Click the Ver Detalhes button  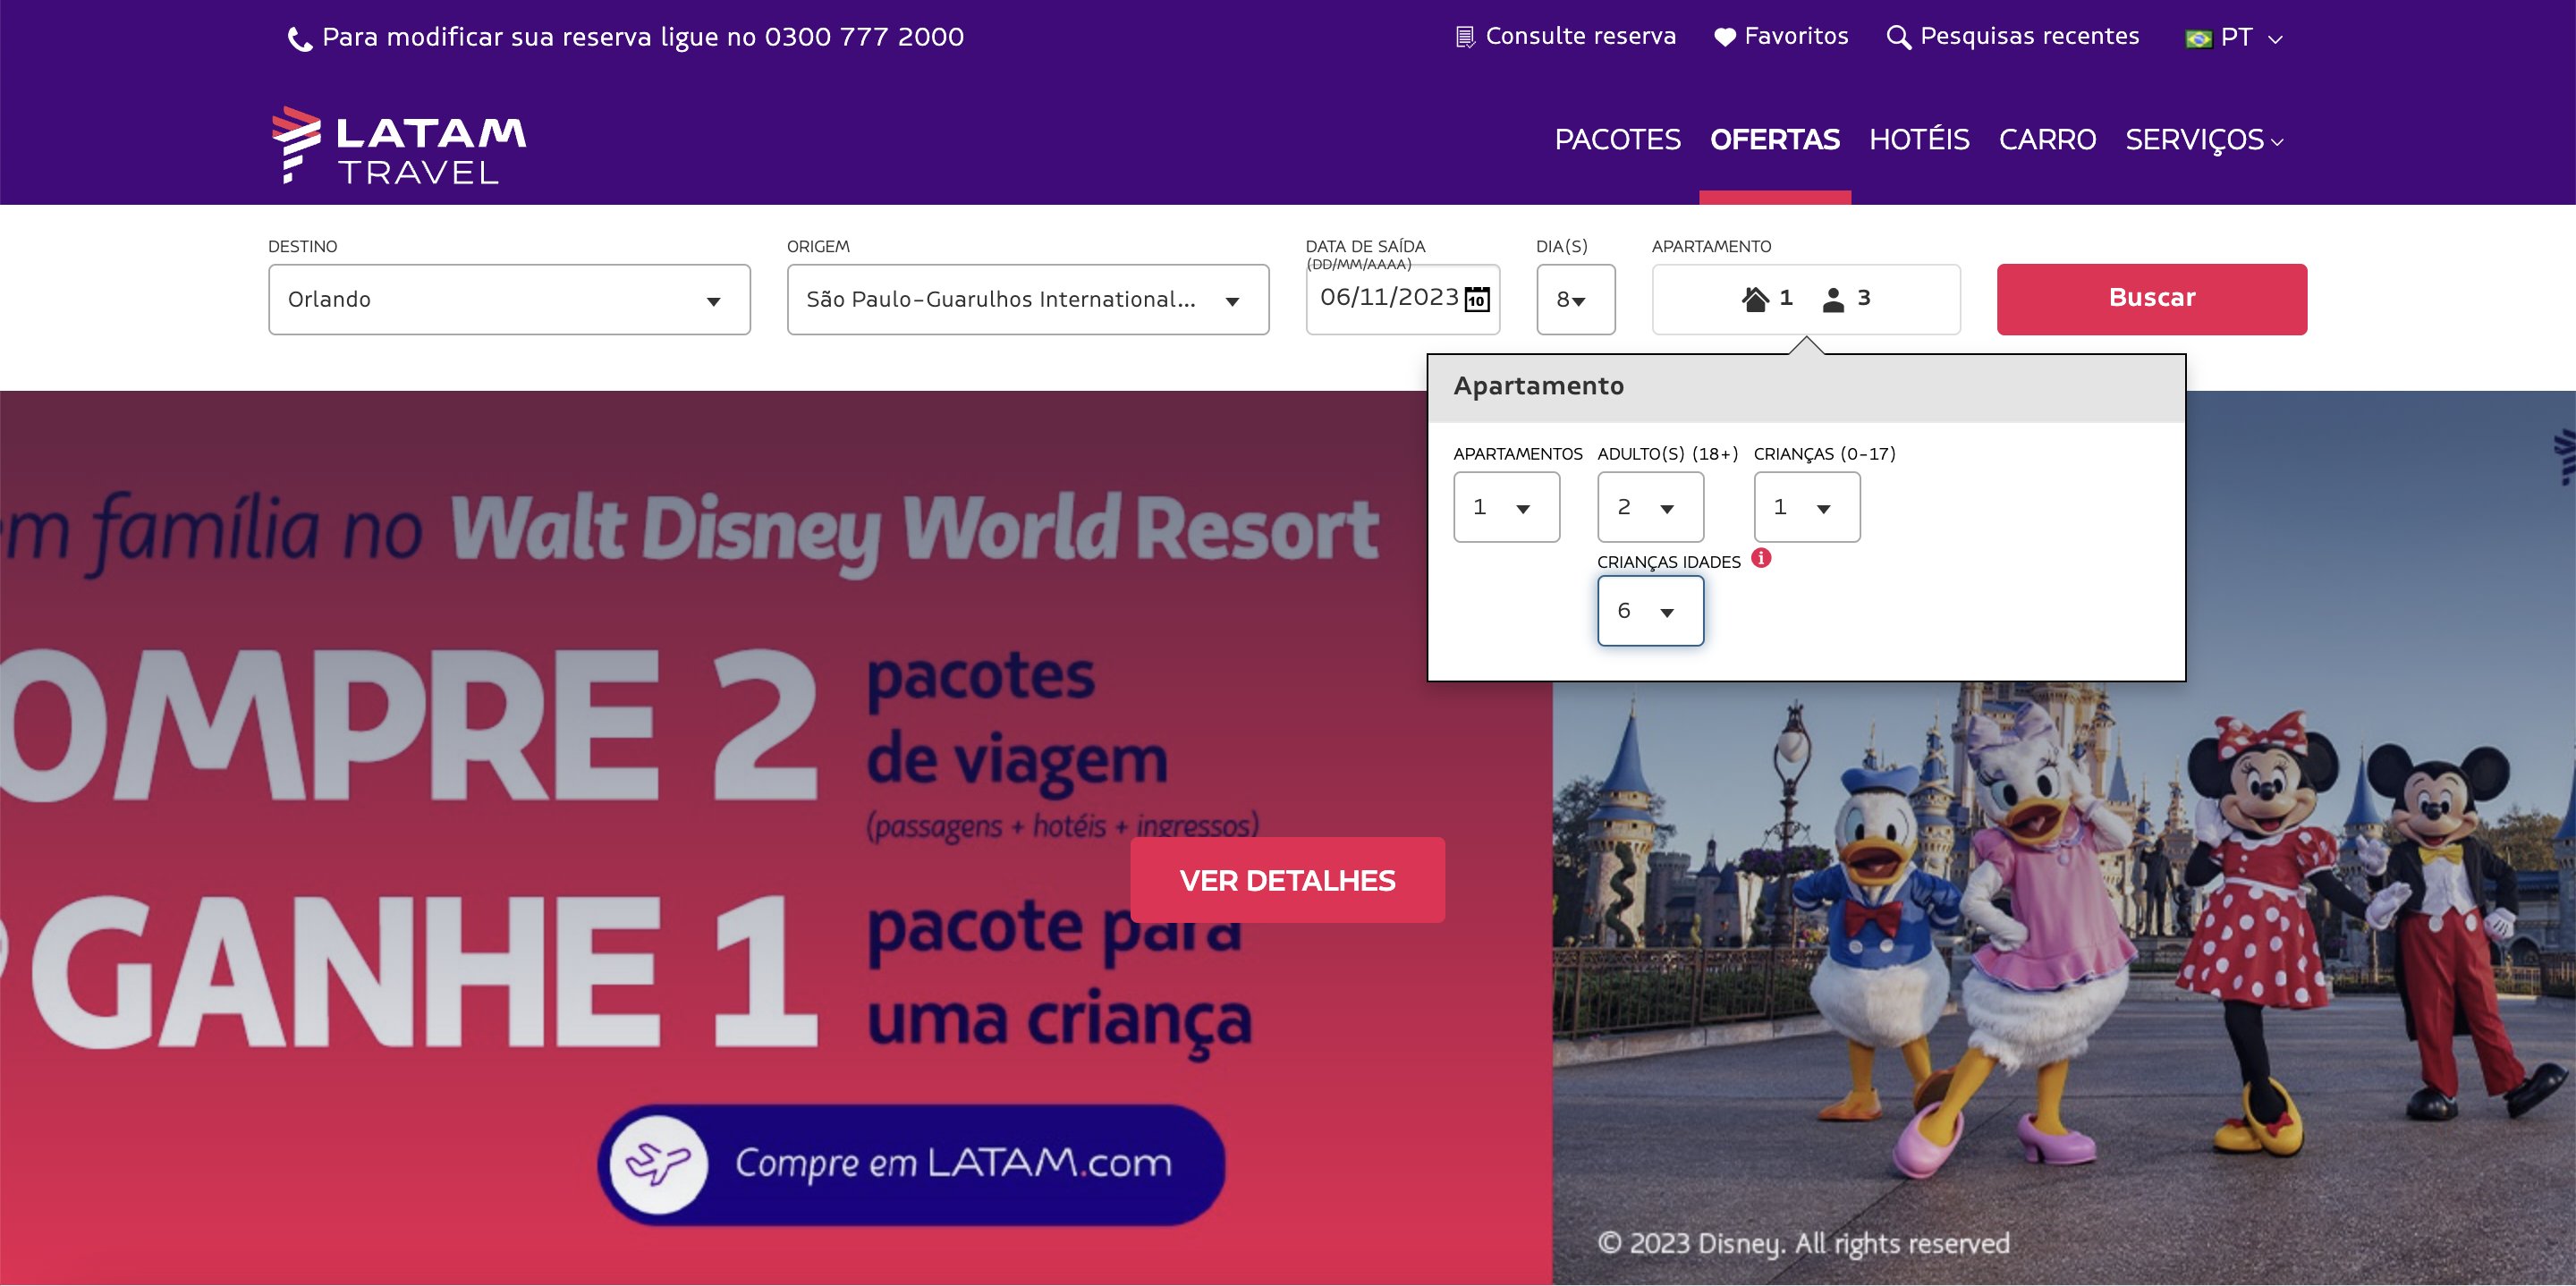[1287, 880]
